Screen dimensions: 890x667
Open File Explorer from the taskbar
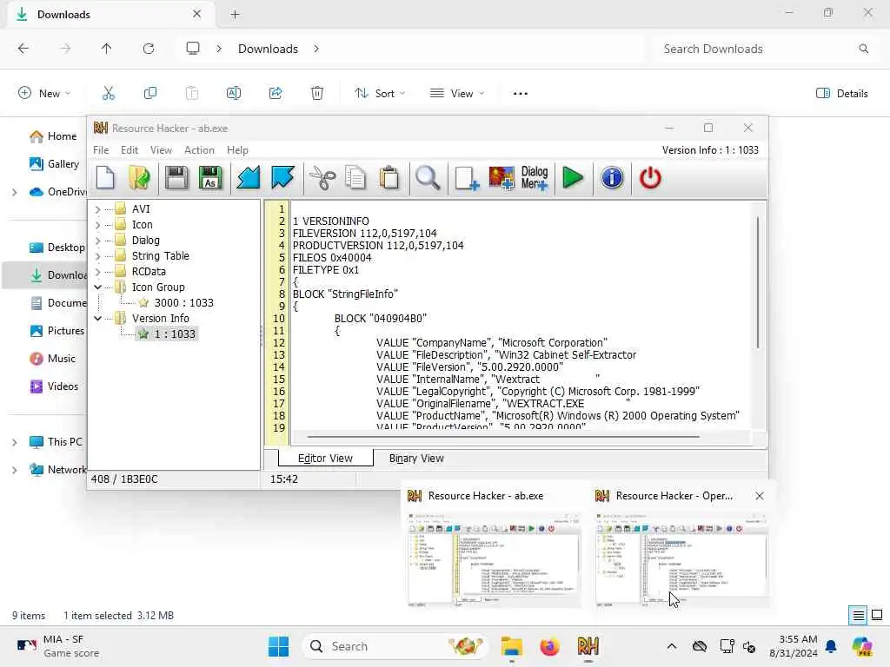coord(511,646)
